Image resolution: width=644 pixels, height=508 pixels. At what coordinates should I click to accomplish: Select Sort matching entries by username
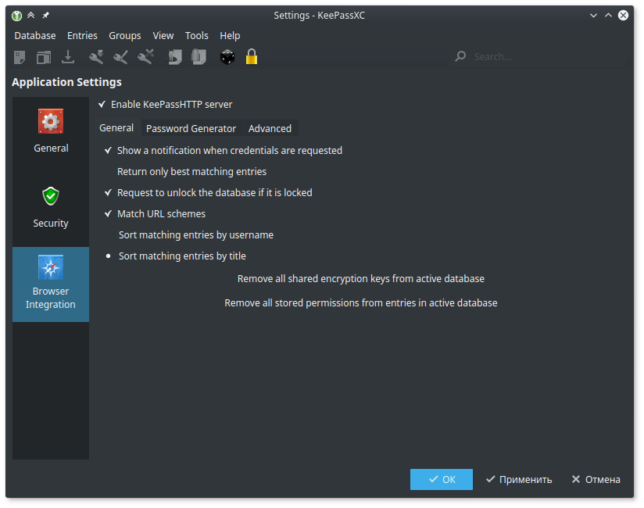pos(109,234)
